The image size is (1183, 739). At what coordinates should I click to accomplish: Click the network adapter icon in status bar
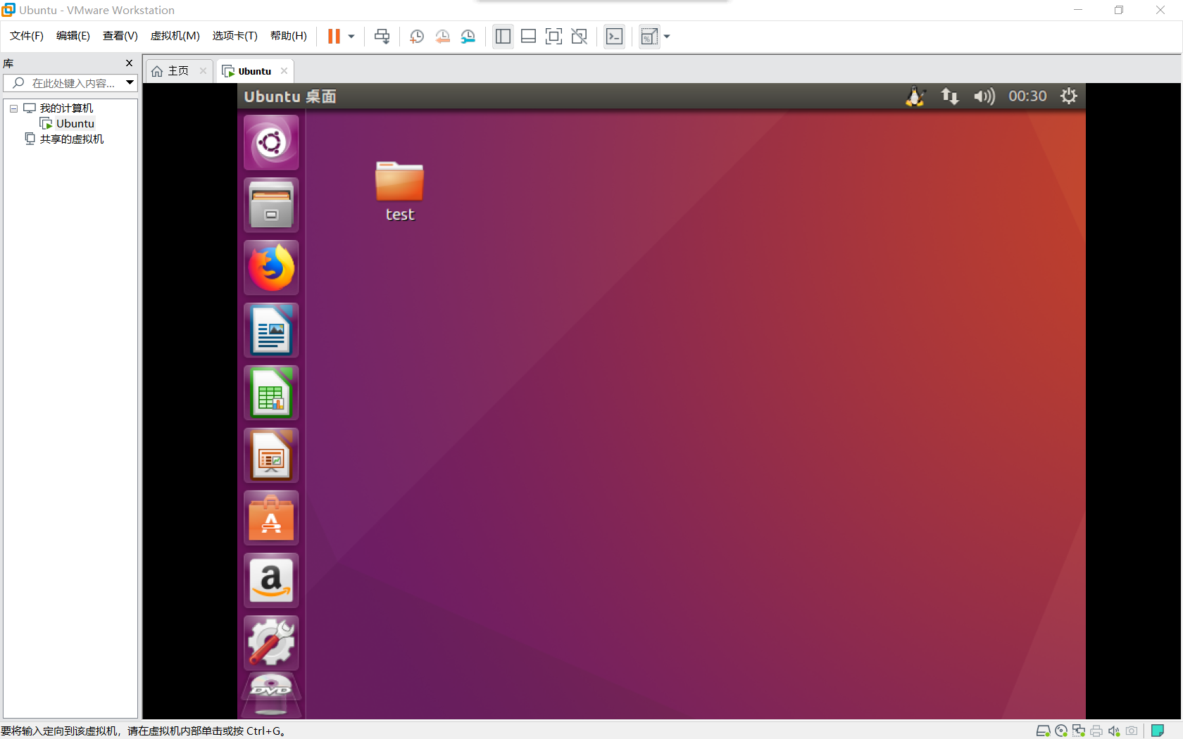(x=1078, y=731)
